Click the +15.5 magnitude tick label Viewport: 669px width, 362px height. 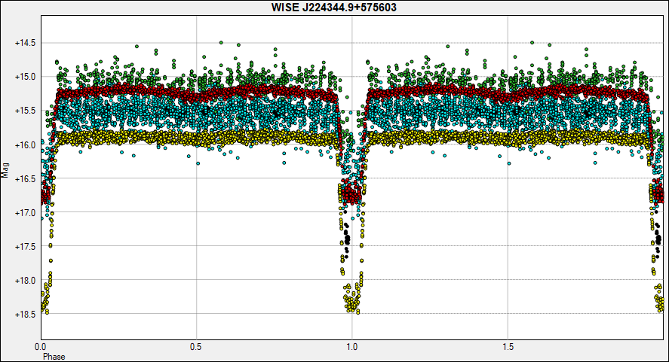tap(25, 111)
